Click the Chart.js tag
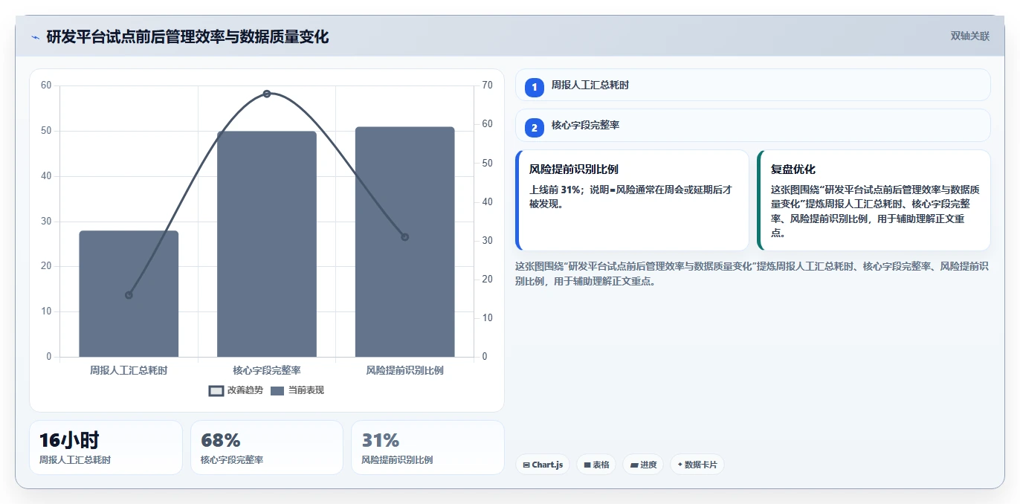This screenshot has width=1020, height=504. (543, 465)
